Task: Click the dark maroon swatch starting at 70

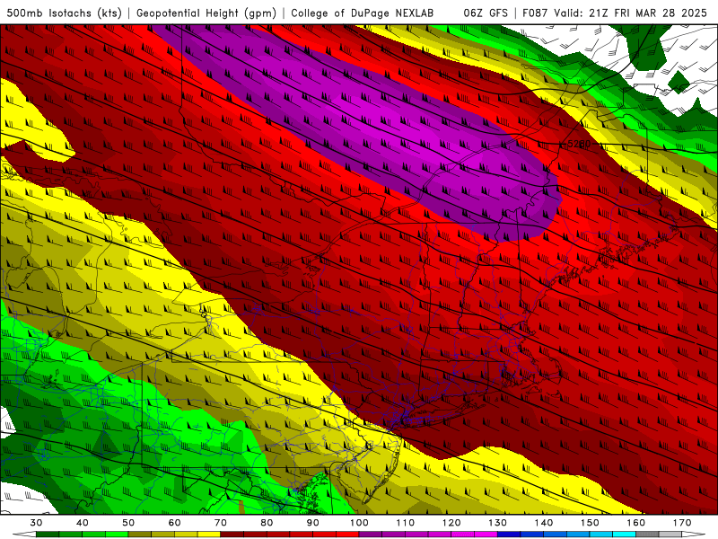Action: click(x=232, y=535)
